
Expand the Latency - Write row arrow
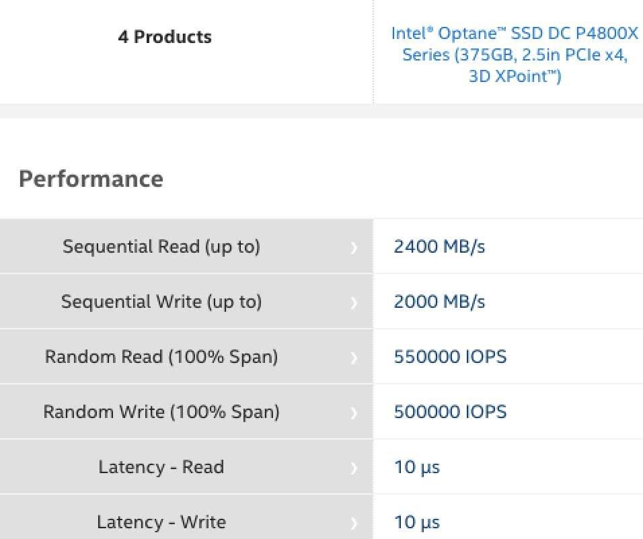[354, 523]
